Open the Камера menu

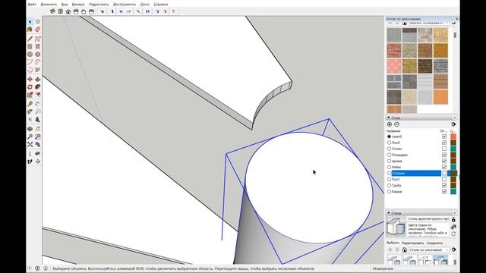(78, 5)
